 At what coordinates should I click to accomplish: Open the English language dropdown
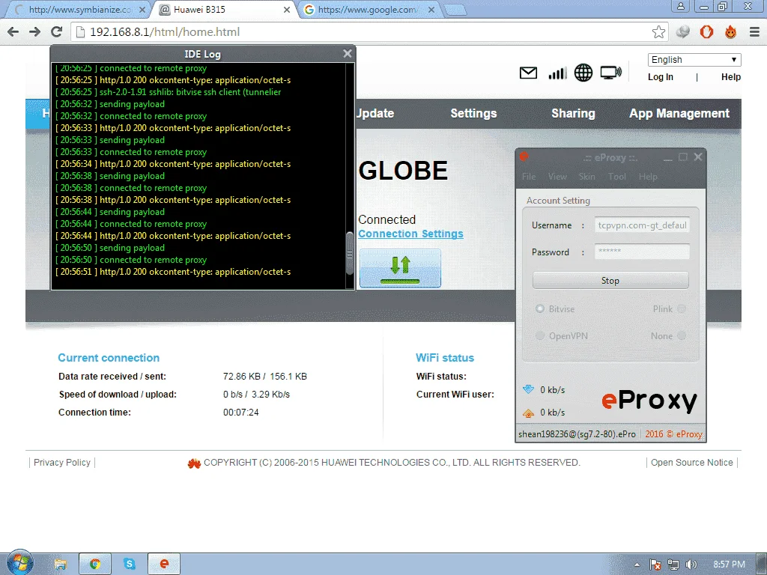pyautogui.click(x=694, y=60)
